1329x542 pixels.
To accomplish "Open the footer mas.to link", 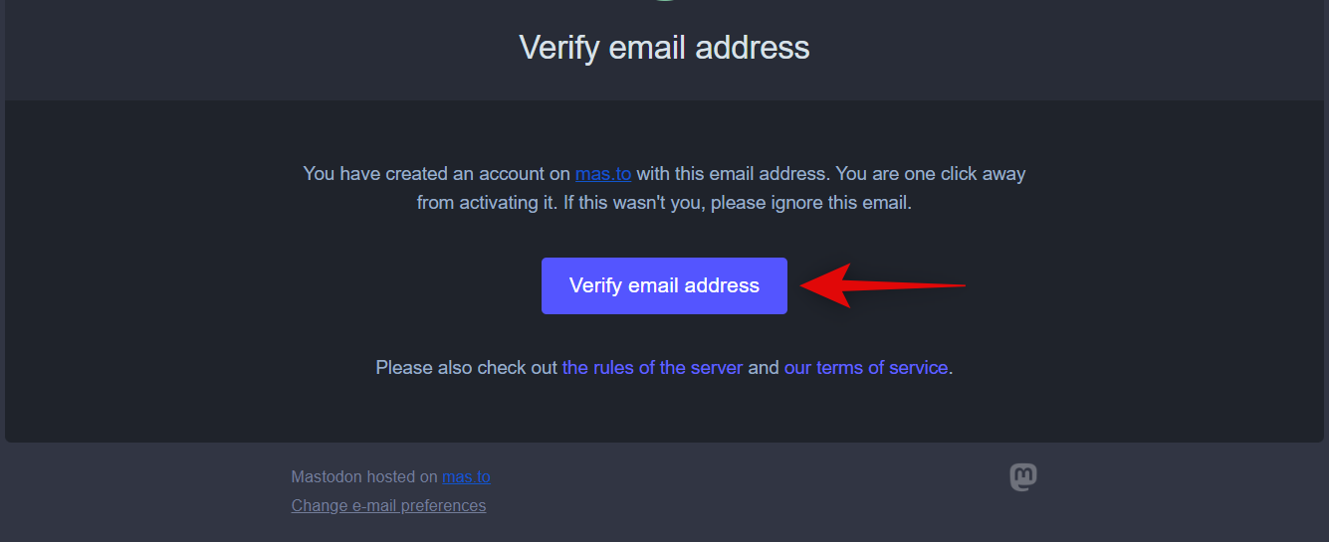I will click(x=466, y=476).
